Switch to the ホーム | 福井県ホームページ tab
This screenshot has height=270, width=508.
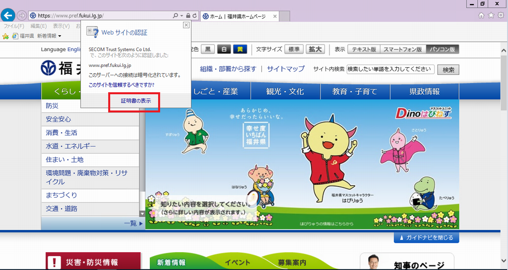tap(238, 16)
